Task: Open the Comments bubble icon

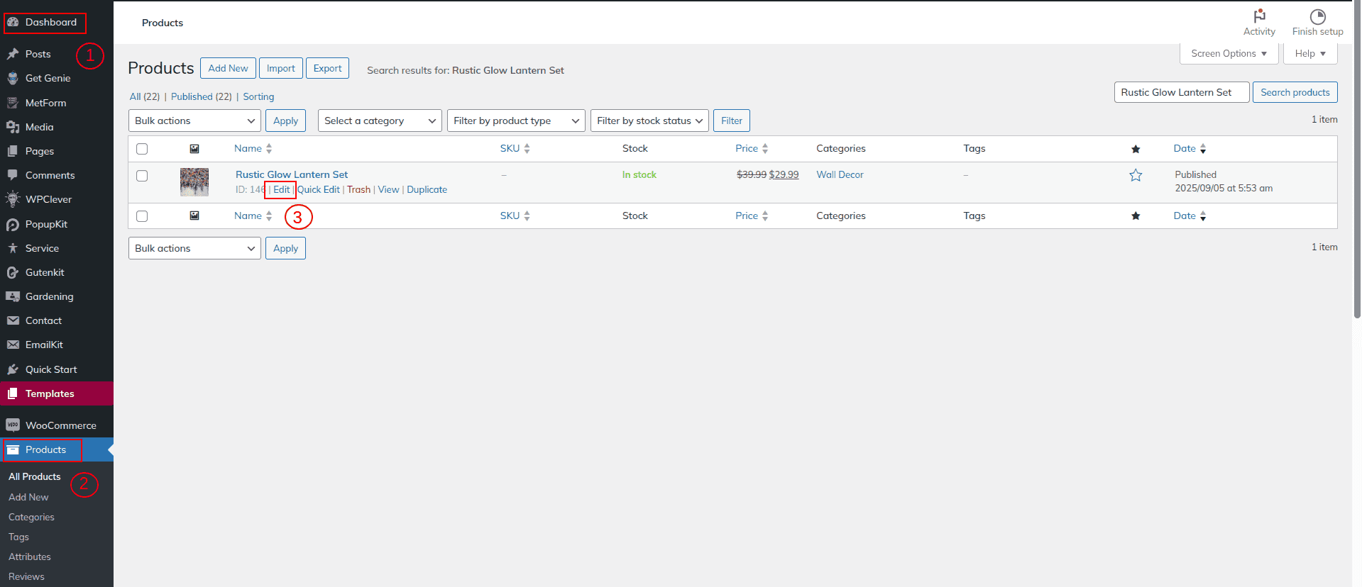Action: [13, 175]
